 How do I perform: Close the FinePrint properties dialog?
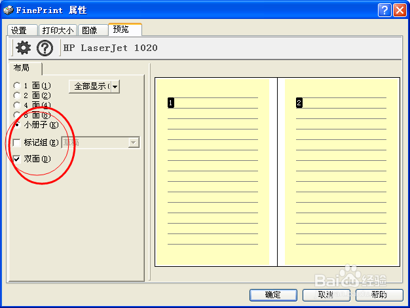click(400, 10)
